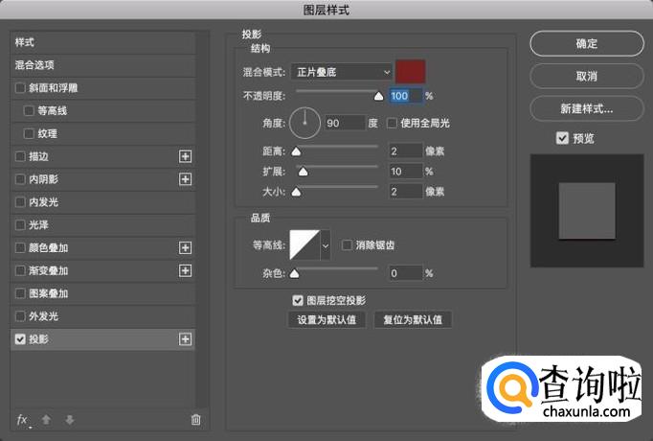Open the 混合模式 dropdown showing 正片叠底
Image resolution: width=653 pixels, height=441 pixels.
[x=341, y=72]
